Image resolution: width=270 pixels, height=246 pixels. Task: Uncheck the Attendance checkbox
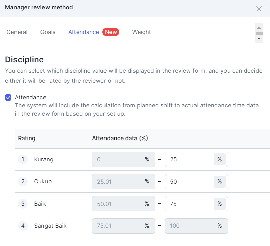click(8, 98)
